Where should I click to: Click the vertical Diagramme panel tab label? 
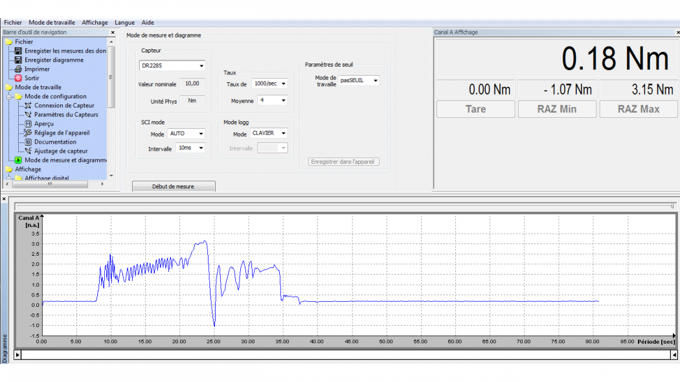point(5,348)
